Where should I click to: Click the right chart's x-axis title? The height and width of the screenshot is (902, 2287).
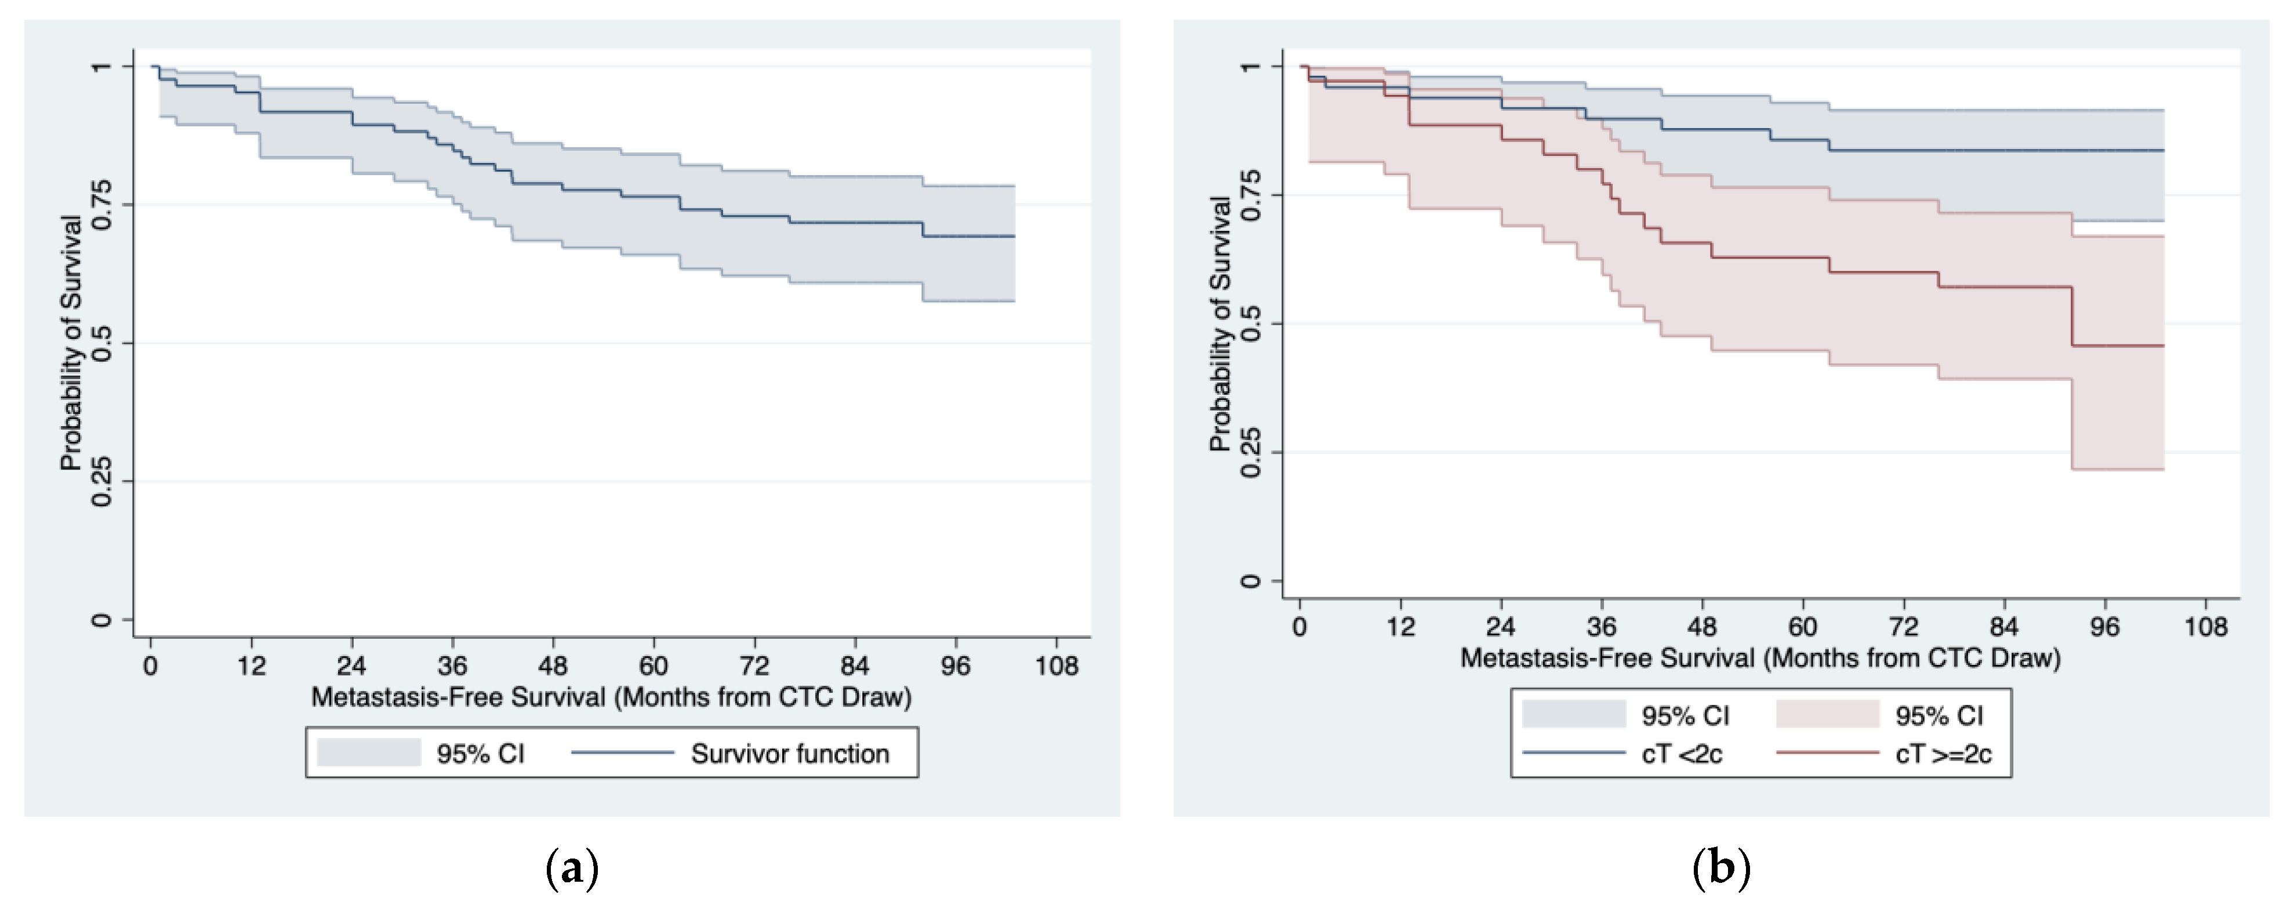pos(1760,658)
